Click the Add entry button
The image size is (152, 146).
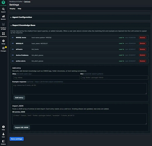tap(19, 98)
